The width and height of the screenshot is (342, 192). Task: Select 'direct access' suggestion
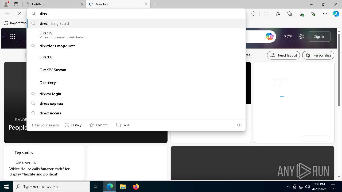pos(136,113)
